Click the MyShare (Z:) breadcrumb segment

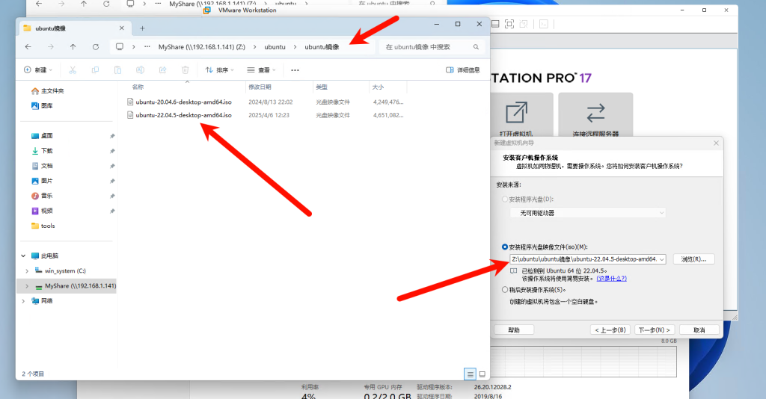coord(202,47)
